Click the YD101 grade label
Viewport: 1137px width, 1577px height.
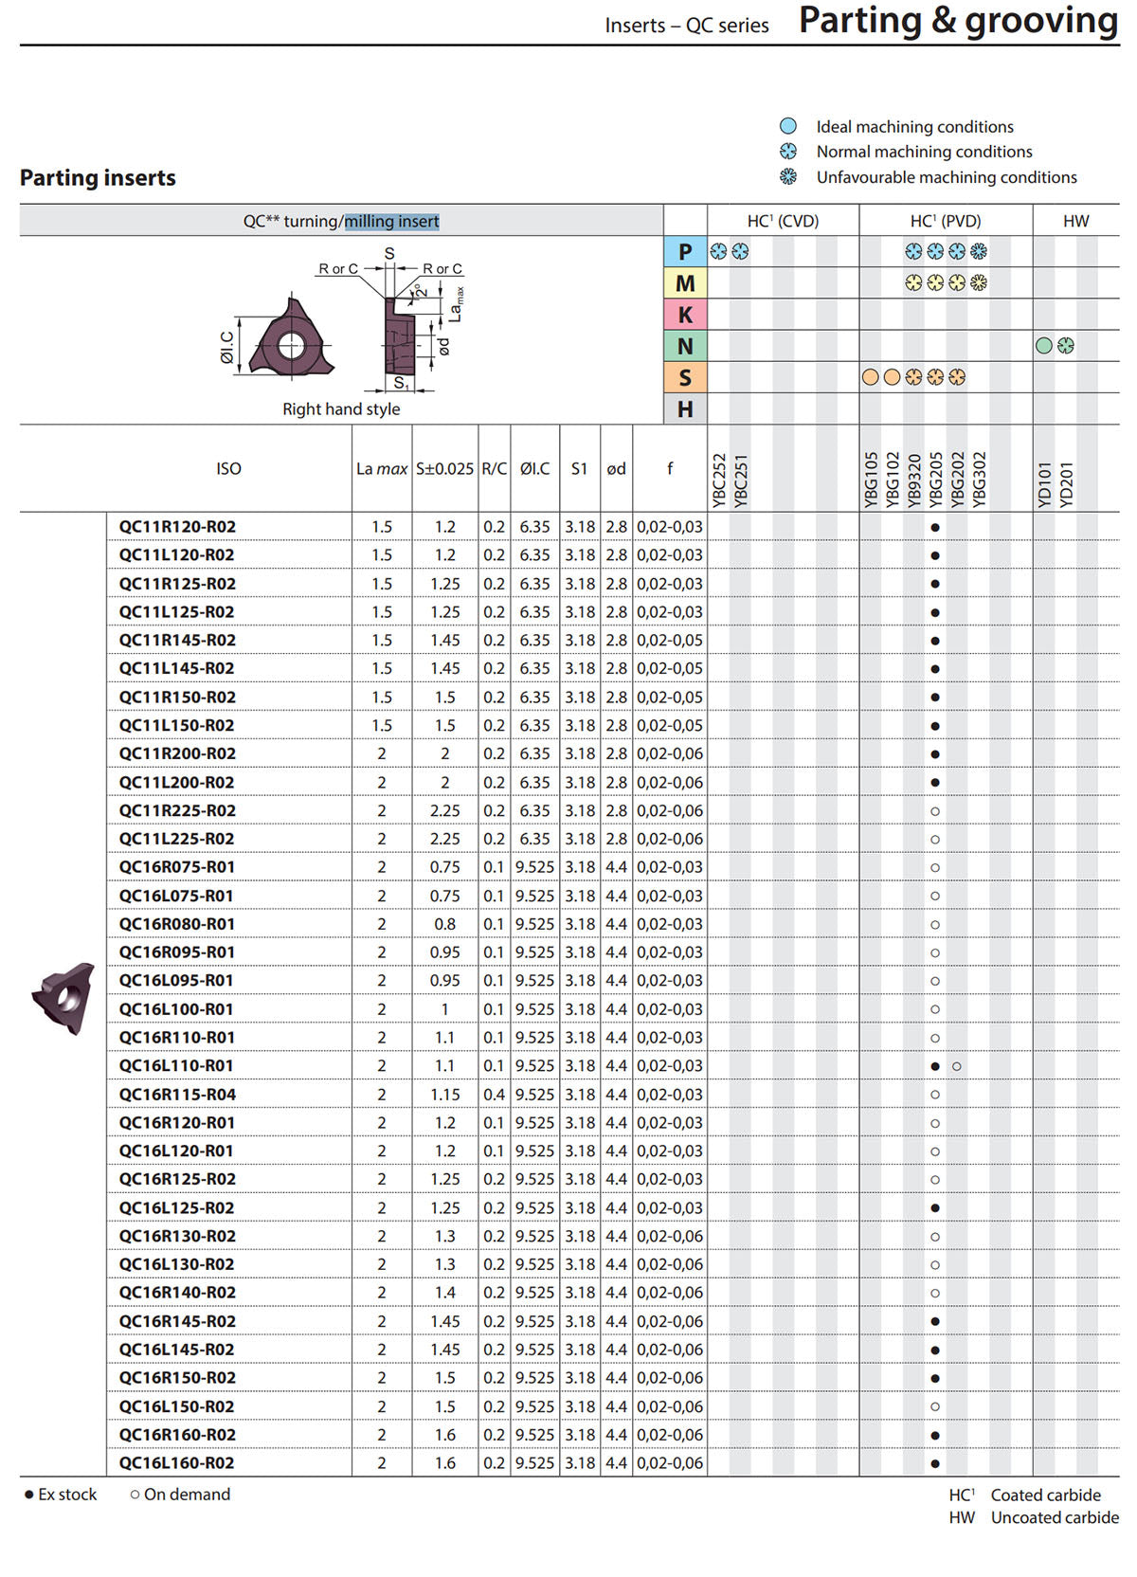point(1043,485)
